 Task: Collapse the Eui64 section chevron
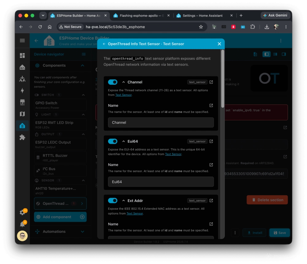(123, 141)
